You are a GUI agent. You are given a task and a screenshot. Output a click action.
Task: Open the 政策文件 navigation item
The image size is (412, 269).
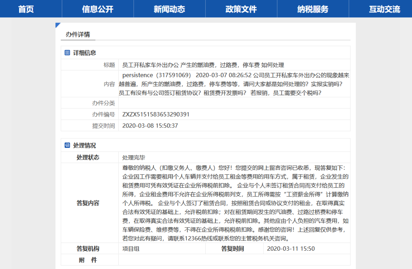coord(241,9)
